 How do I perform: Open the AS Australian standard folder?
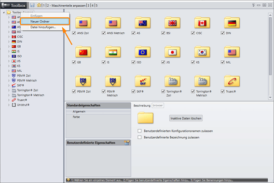coord(143,23)
